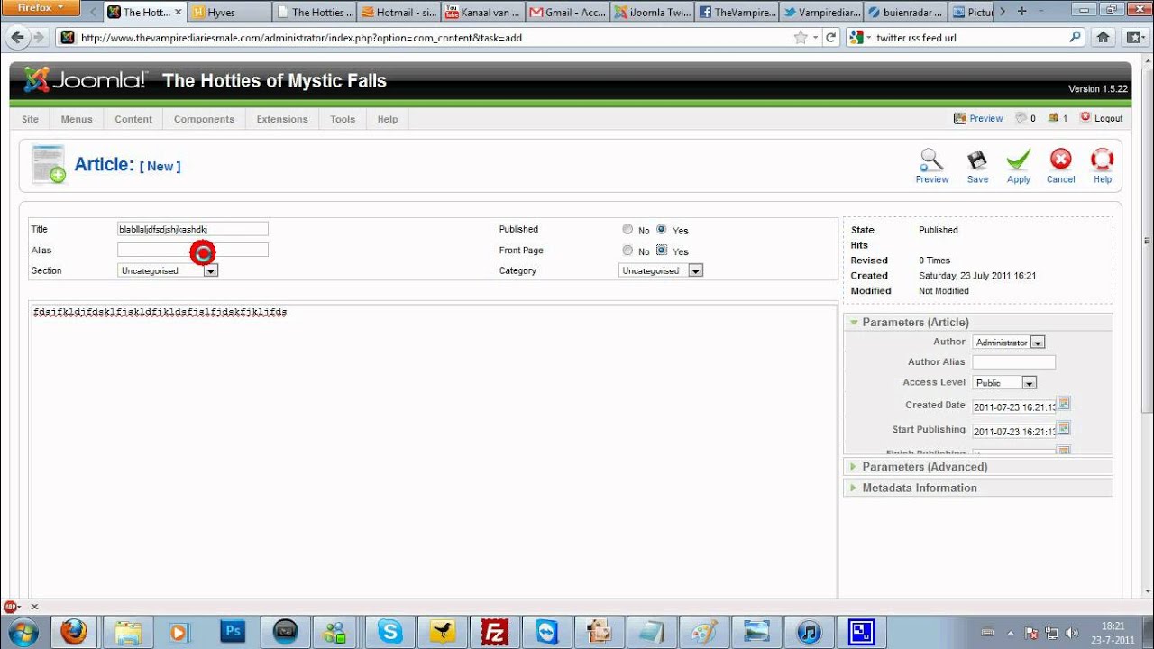Open Windows Explorer folder in taskbar
This screenshot has height=649, width=1154.
tap(128, 631)
